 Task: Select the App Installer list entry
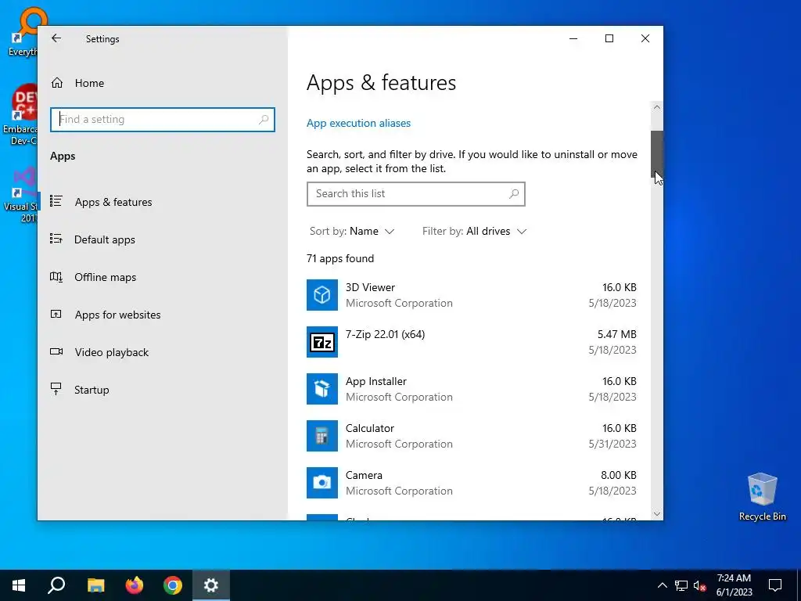[x=472, y=389]
